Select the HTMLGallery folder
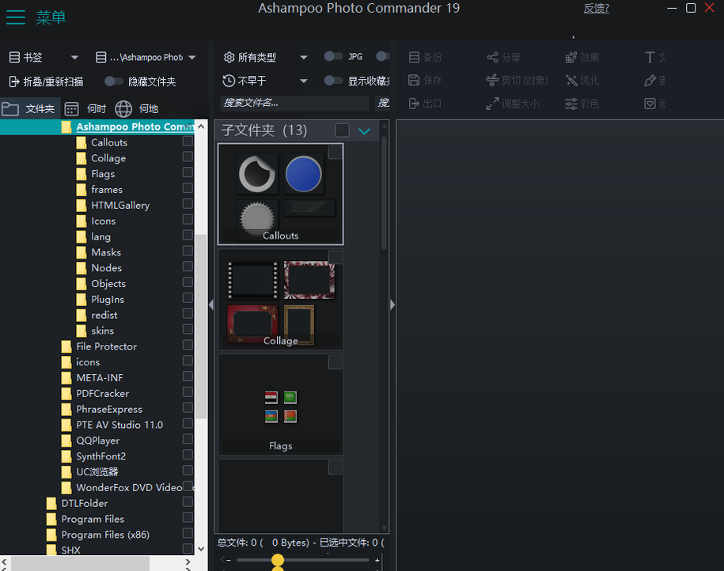 120,205
